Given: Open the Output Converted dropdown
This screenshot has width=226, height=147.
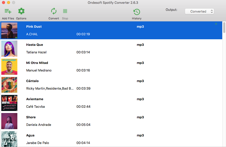Looking at the screenshot, I should 199,11.
